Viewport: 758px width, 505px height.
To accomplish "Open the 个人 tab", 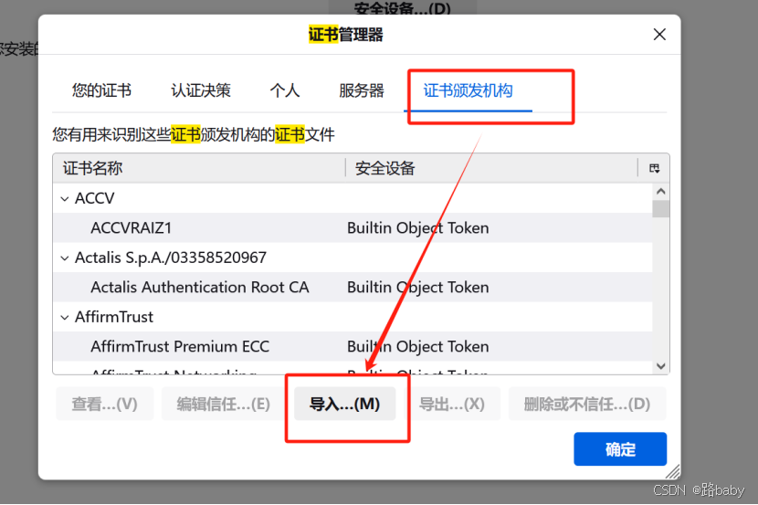I will click(285, 90).
